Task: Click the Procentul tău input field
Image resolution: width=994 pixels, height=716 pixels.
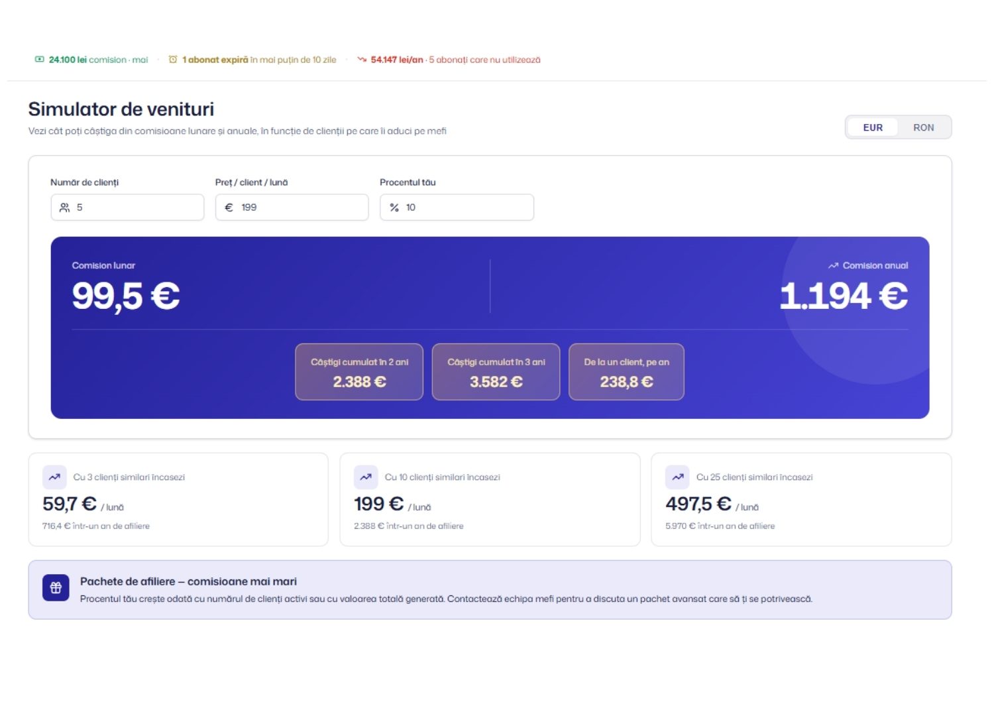Action: 457,208
